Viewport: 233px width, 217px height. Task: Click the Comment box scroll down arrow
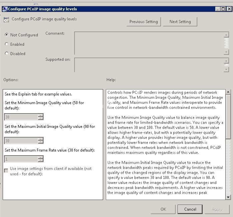[226, 52]
